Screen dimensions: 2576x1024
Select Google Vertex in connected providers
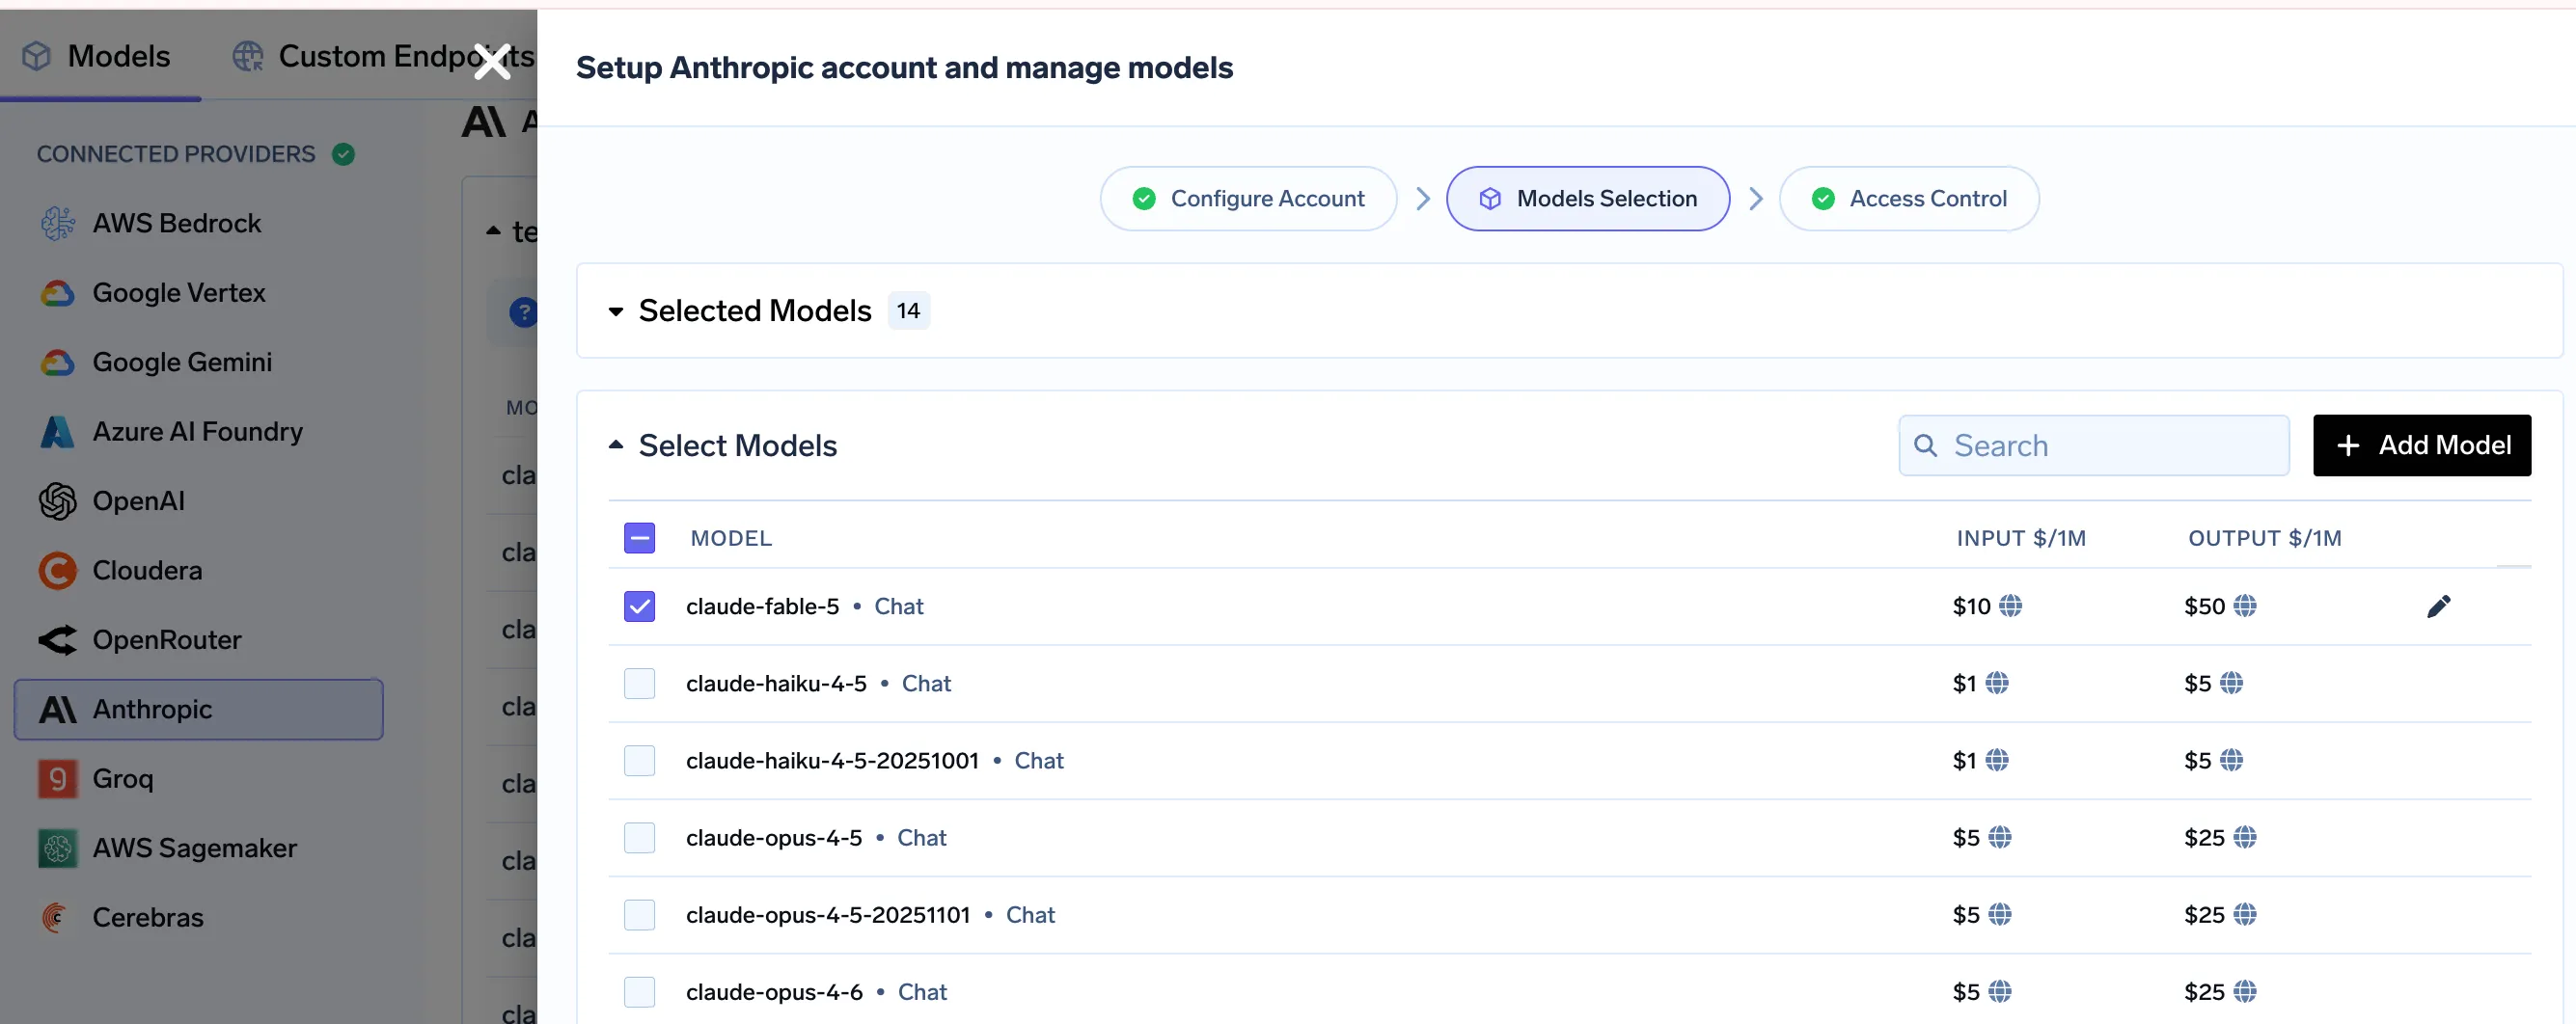pos(178,293)
